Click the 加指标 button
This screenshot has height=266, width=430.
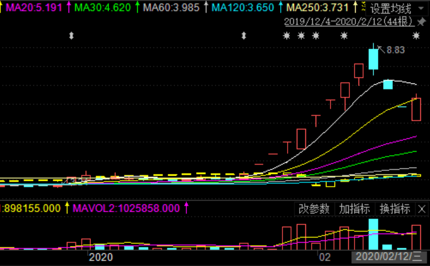(x=355, y=209)
